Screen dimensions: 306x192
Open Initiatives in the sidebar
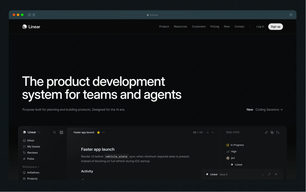[31, 172]
